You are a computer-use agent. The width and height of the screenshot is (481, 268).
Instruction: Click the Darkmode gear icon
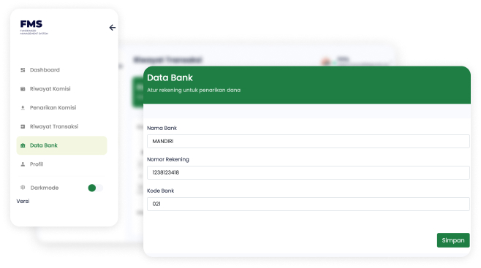pos(23,188)
